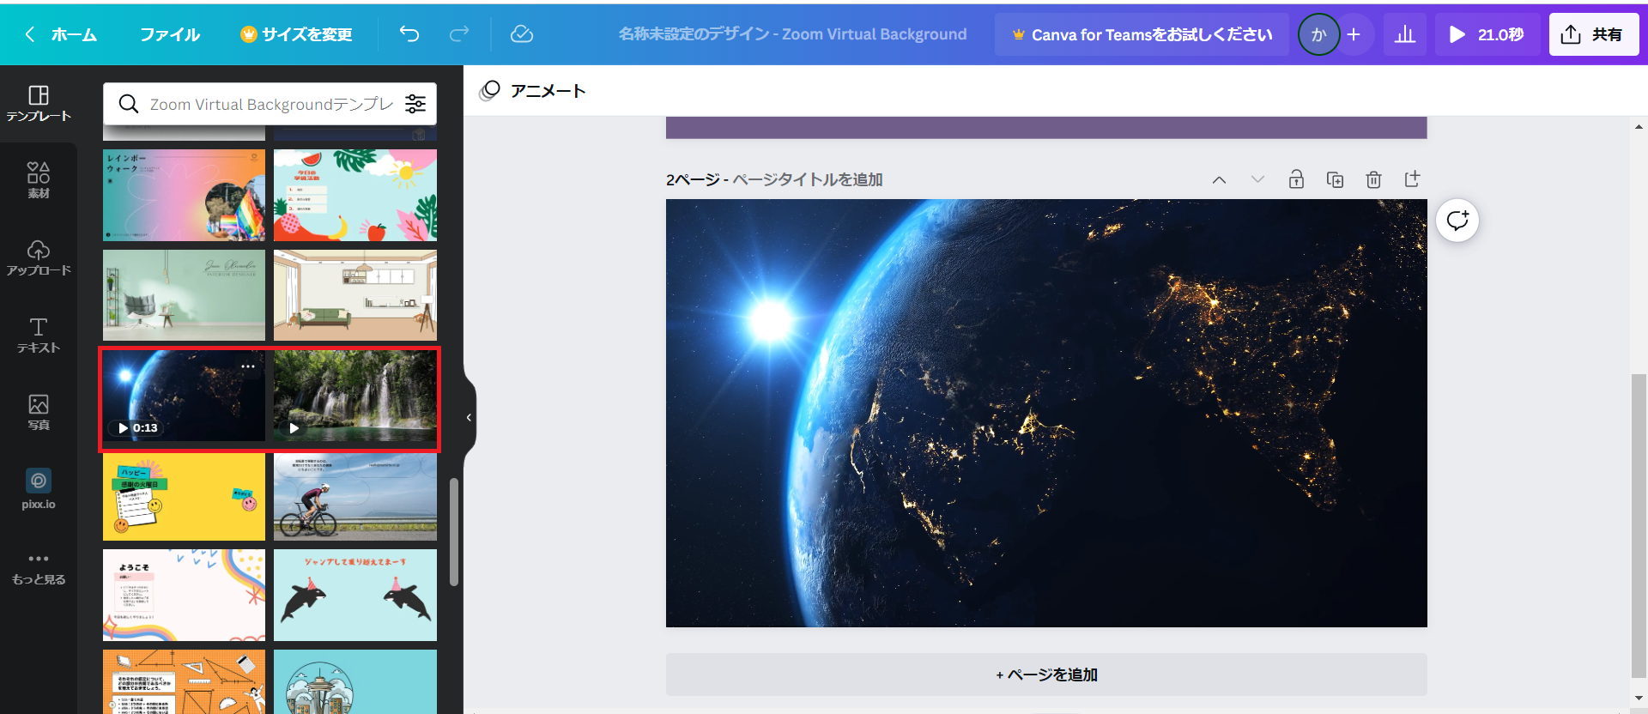The image size is (1648, 714).
Task: Toggle the page lock icon
Action: 1296,179
